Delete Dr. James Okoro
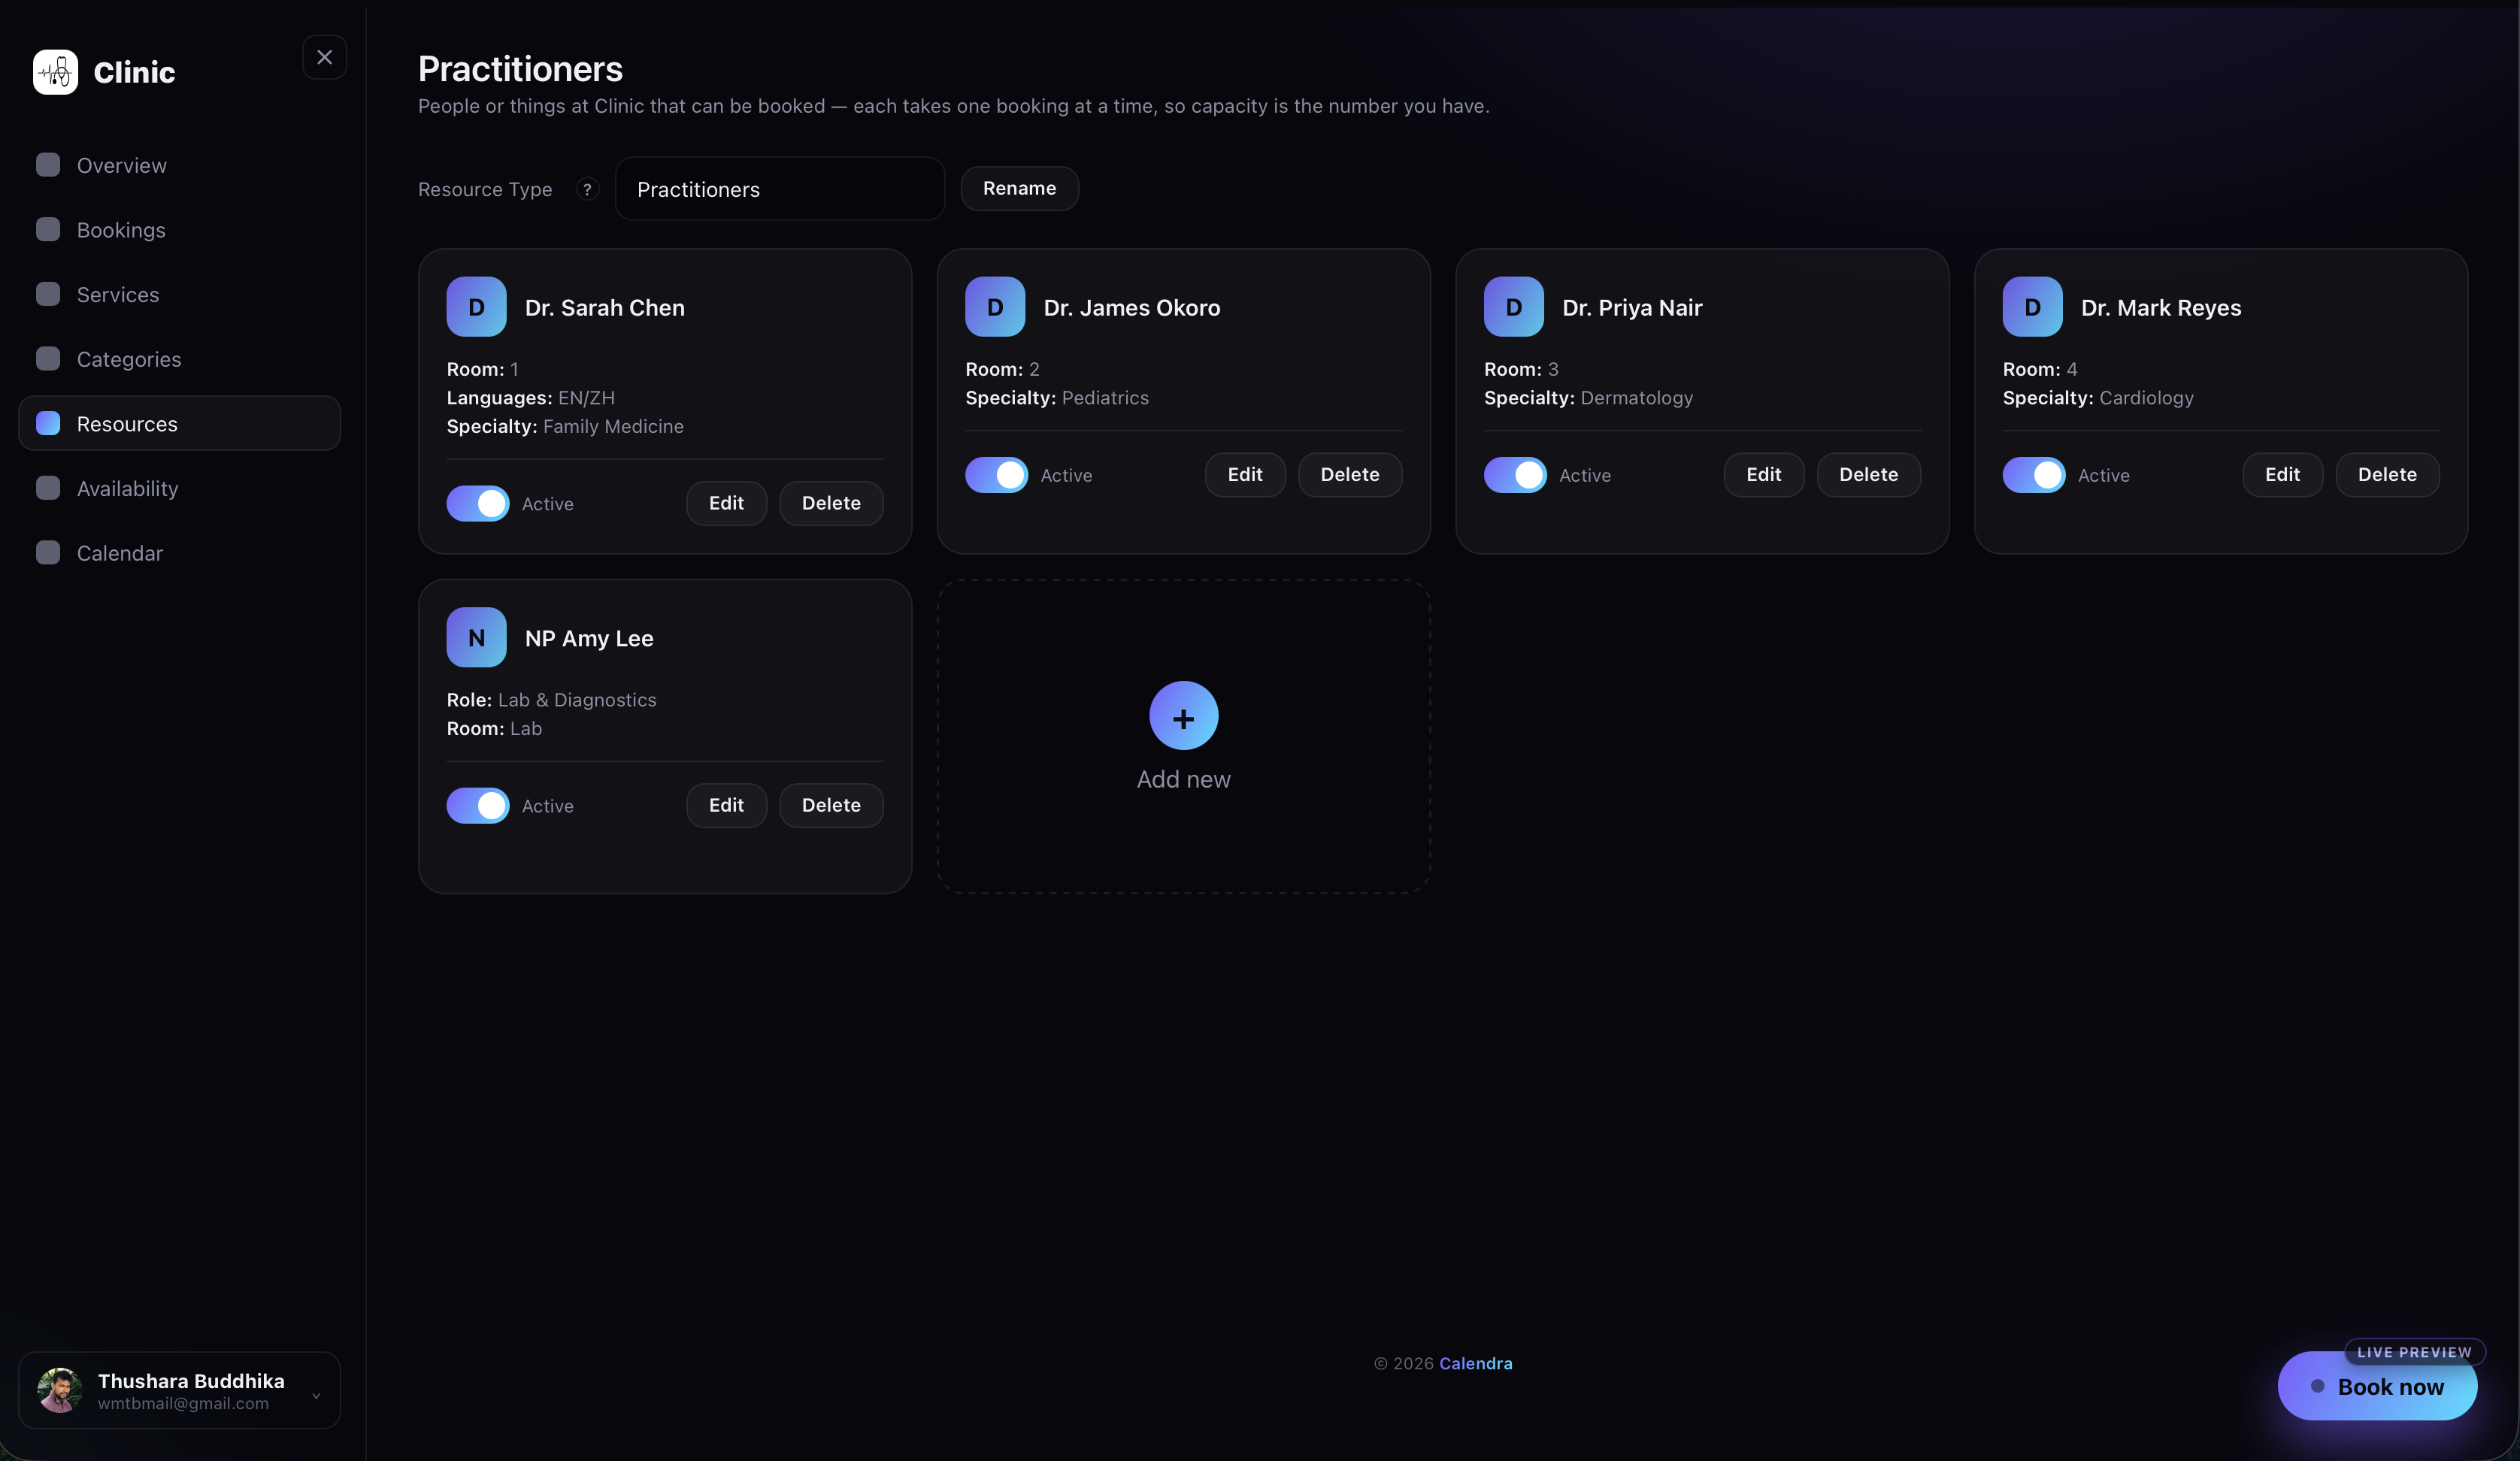2520x1461 pixels. point(1350,475)
